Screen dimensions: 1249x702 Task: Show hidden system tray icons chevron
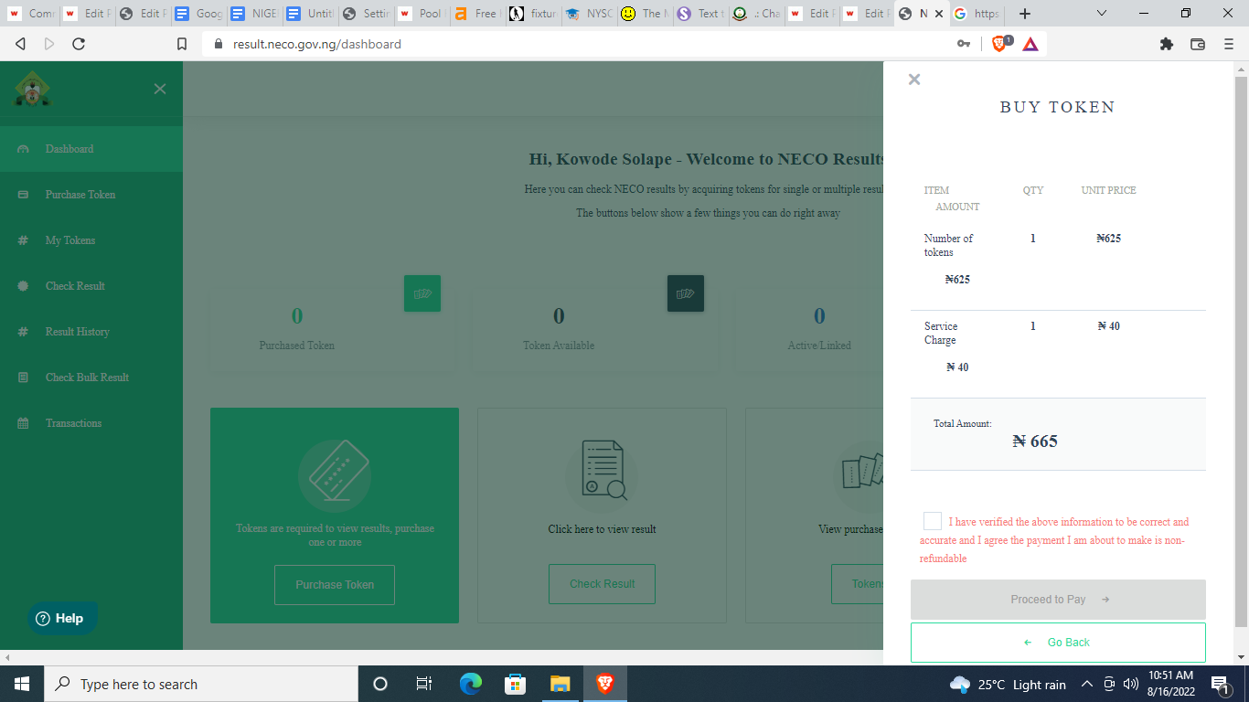(1086, 684)
